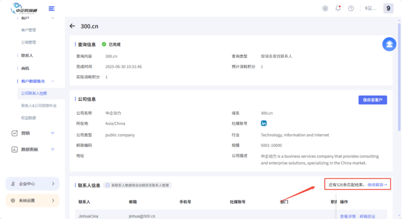Click 邮箱验证 for JinhuaCina
The width and height of the screenshot is (402, 219).
tap(367, 217)
